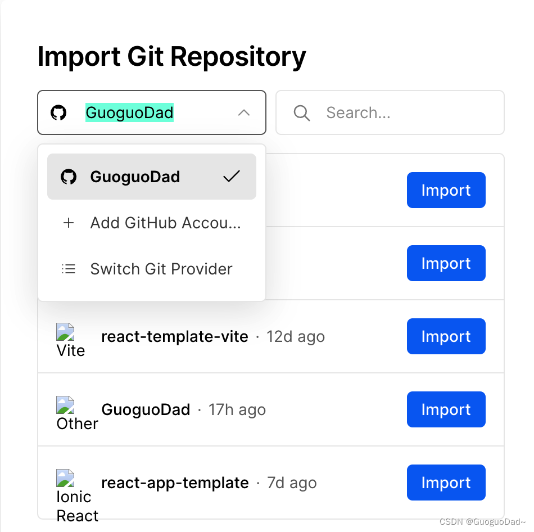Import the GuoguoDad repository
The image size is (534, 532).
[446, 409]
